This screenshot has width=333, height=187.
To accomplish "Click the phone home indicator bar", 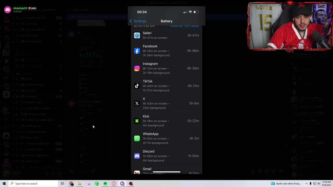I will tap(166, 172).
